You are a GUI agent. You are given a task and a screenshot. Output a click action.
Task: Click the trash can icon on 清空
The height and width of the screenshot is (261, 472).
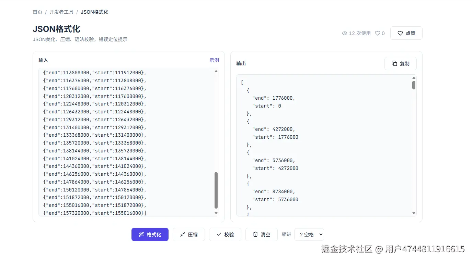(x=255, y=235)
